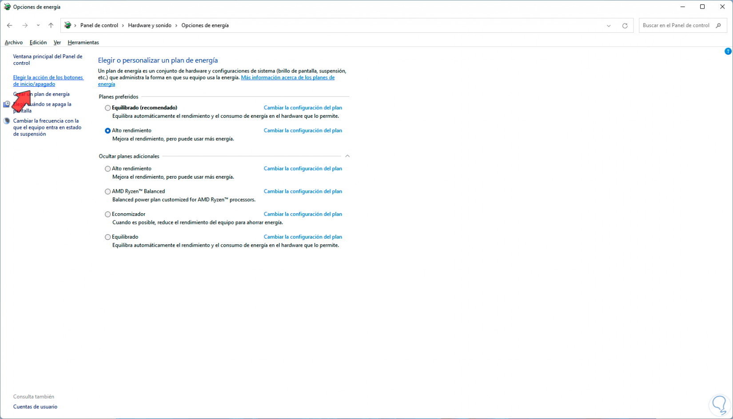The image size is (733, 419).
Task: Click the forward navigation arrow
Action: [x=25, y=25]
